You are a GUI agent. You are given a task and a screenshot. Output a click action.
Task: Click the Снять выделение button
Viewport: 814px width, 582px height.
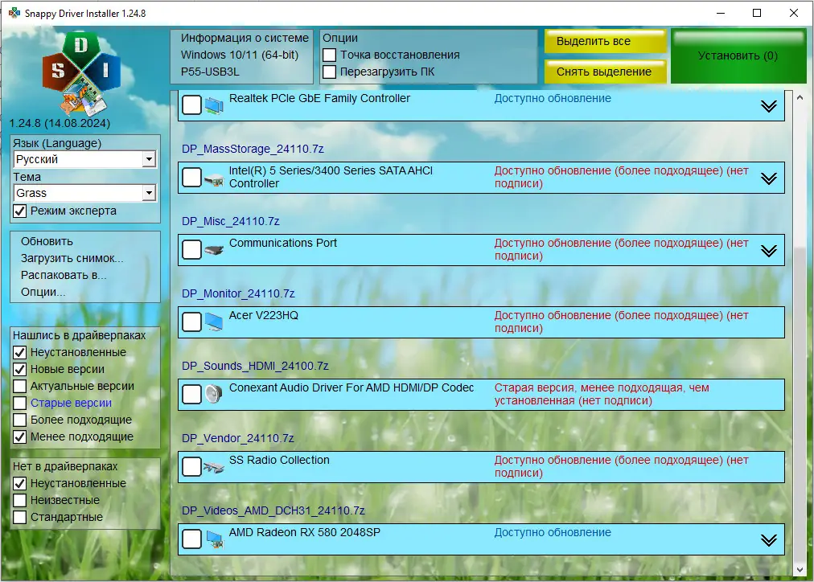[605, 72]
